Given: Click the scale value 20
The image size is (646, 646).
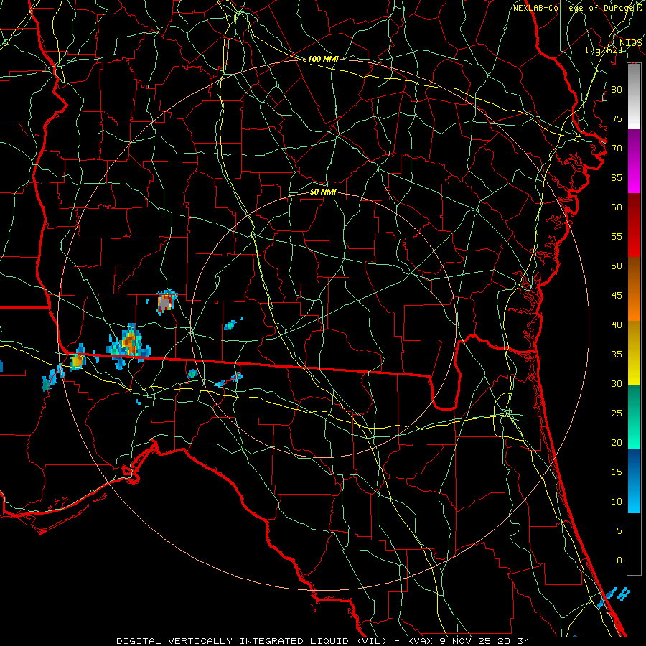Looking at the screenshot, I should click(x=617, y=442).
